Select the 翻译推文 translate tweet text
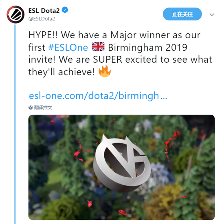Screen dimensions: 224x224 point(43,108)
